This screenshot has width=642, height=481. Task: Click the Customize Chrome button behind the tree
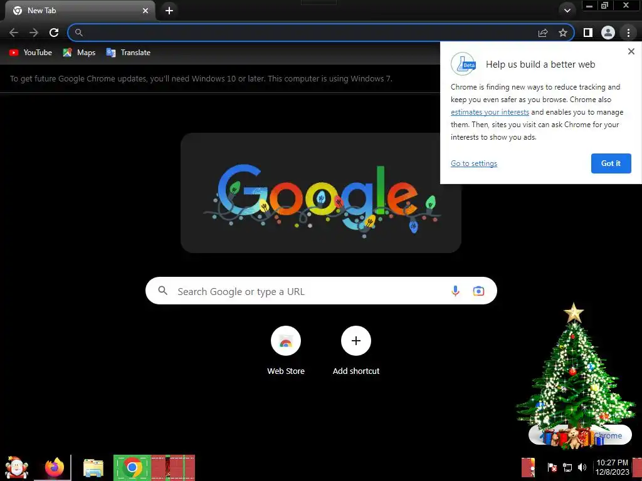click(x=580, y=435)
